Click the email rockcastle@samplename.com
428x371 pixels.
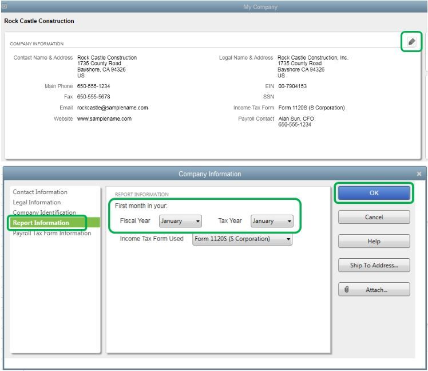coord(113,108)
